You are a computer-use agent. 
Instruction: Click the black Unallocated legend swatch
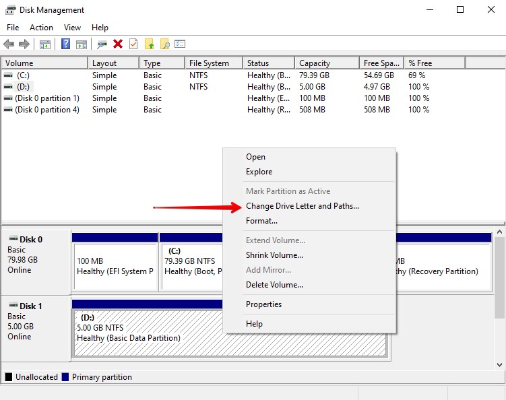9,377
